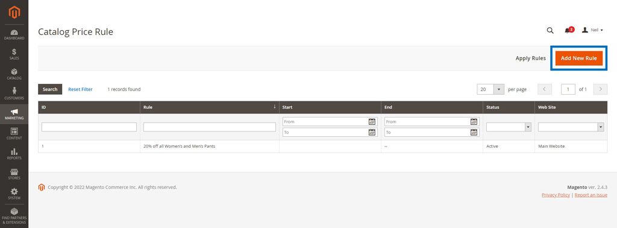Open Find Partners & Extensions
This screenshot has width=617, height=228.
coord(14,216)
